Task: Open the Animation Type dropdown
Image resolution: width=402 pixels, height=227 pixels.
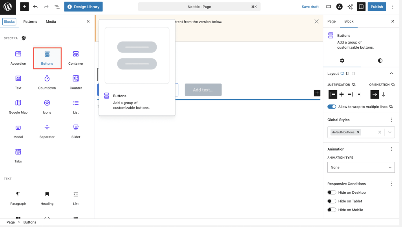Action: click(361, 167)
